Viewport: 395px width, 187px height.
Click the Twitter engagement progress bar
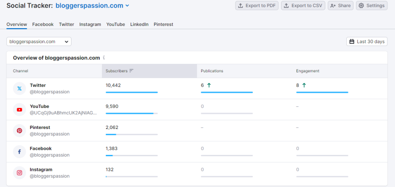pos(322,92)
